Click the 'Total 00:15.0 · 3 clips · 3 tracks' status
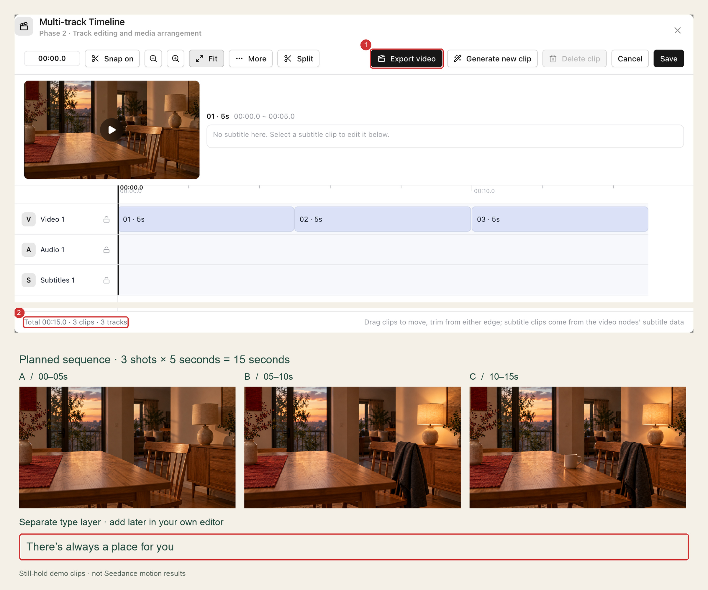708x590 pixels. pos(76,322)
